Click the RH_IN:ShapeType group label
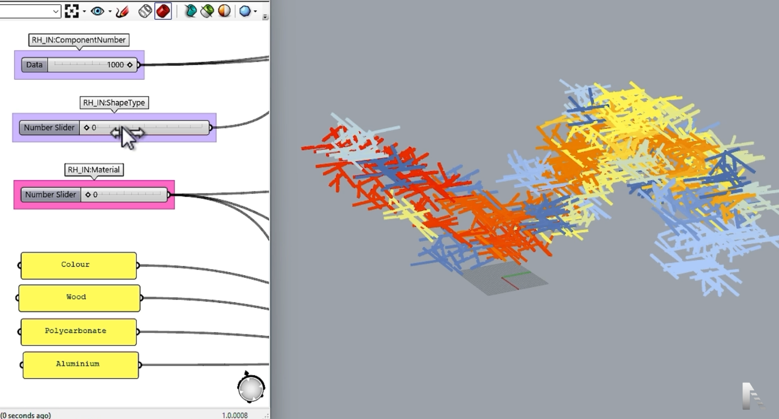Screen dimensions: 779x419 point(114,103)
